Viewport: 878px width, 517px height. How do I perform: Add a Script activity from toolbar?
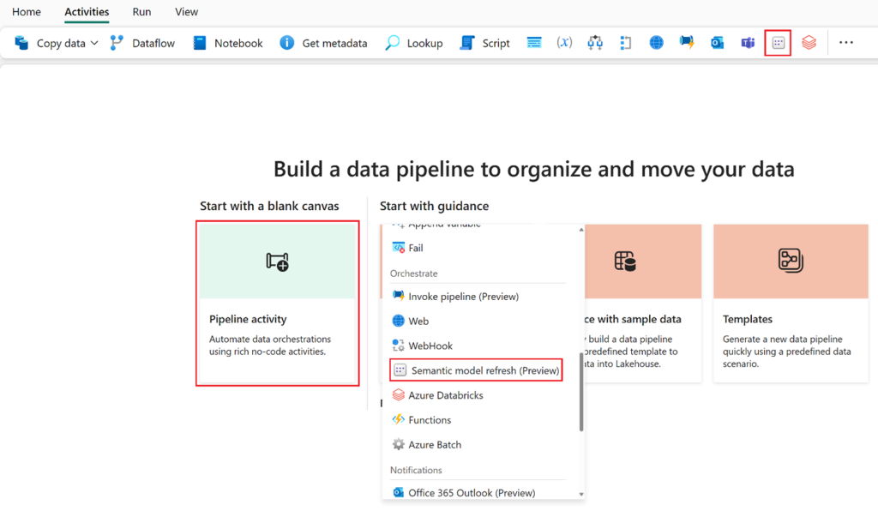[484, 43]
